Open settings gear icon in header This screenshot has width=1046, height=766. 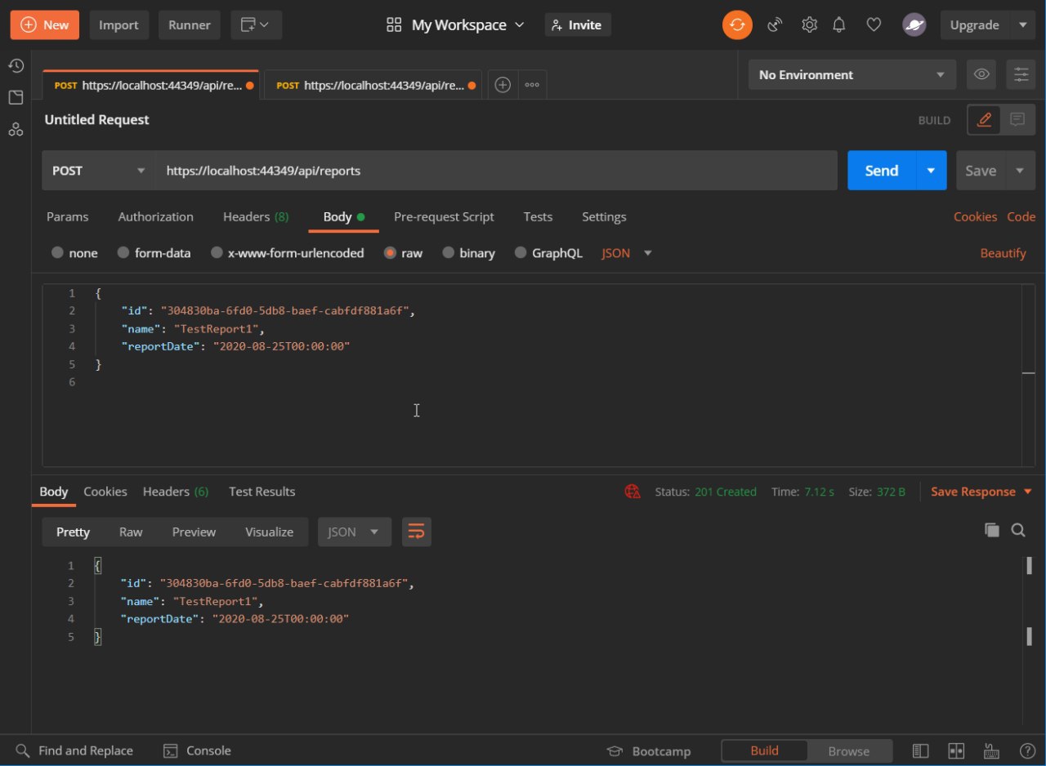pos(809,24)
